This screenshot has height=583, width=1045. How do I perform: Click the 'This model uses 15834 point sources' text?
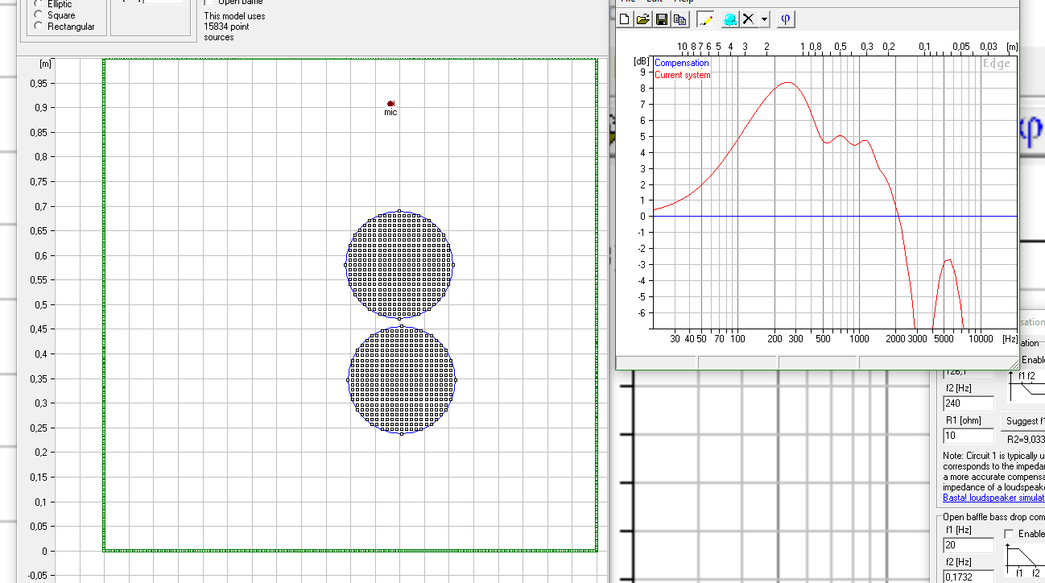click(234, 27)
